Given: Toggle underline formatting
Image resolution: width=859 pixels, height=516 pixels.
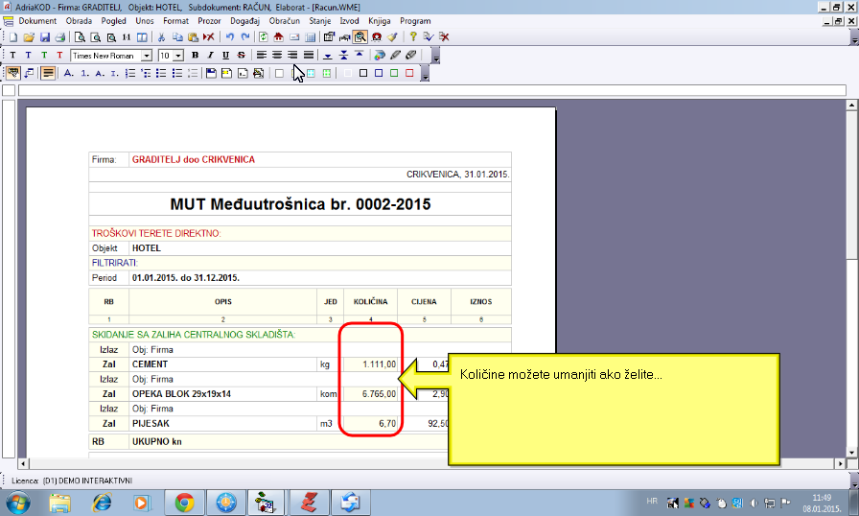Looking at the screenshot, I should [x=225, y=56].
